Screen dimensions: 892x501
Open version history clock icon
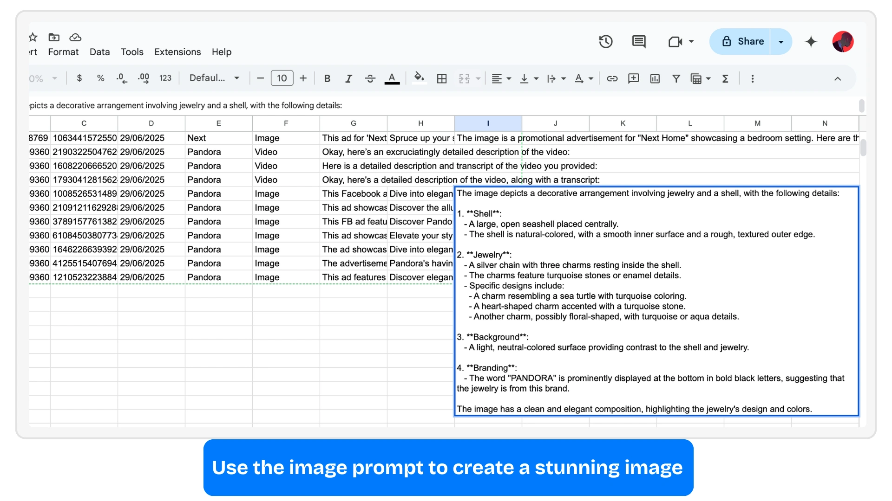pyautogui.click(x=605, y=42)
